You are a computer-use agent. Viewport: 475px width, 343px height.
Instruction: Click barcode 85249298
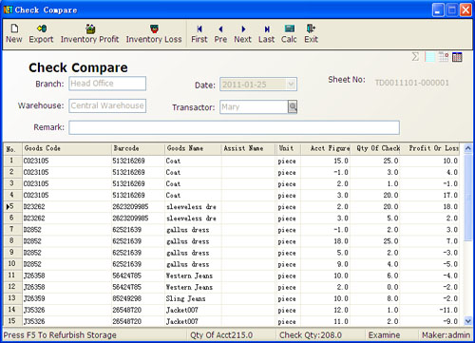[x=127, y=298]
